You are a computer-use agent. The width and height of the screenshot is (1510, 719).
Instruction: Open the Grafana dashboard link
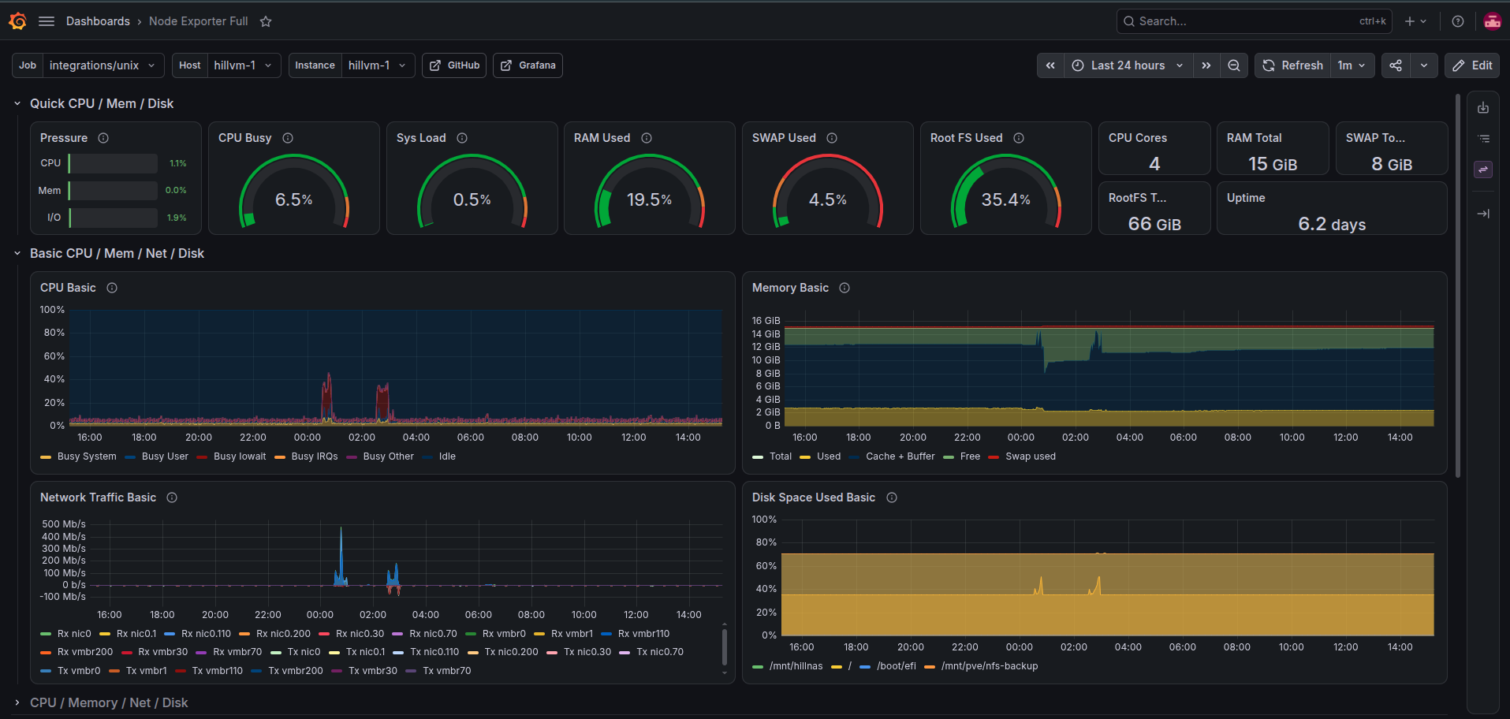coord(528,65)
